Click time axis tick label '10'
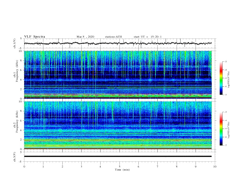 click(x=215, y=167)
